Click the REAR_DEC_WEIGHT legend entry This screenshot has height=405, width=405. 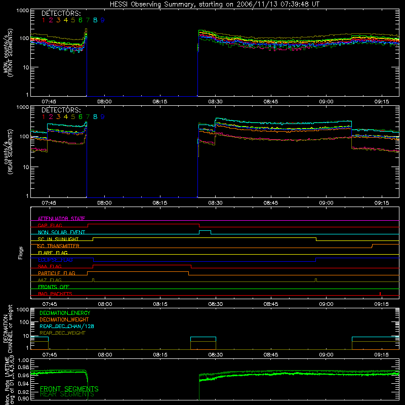tap(62, 333)
